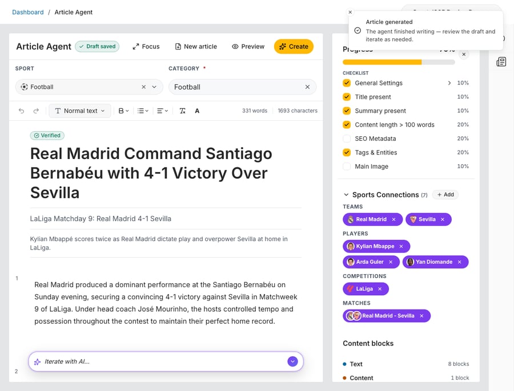
Task: Remove the Yan Diomande player tag
Action: [460, 262]
